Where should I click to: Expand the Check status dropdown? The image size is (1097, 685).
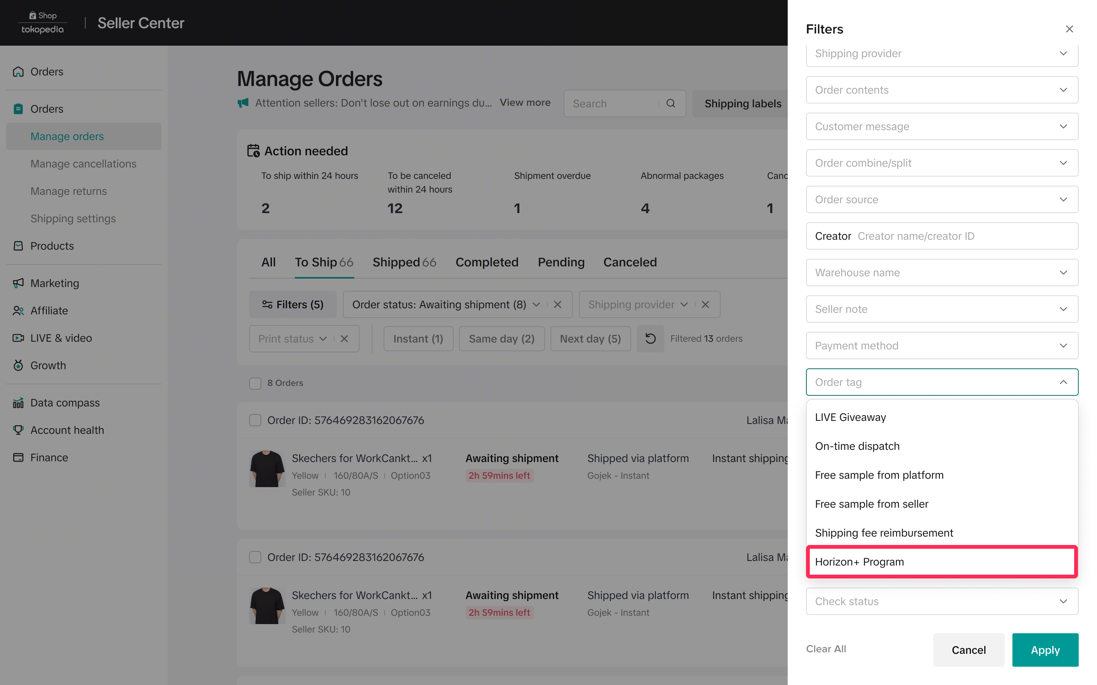[942, 601]
